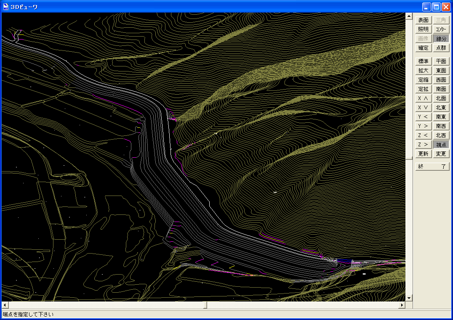Toggle the 点群 (point cloud) display button
453x320 pixels.
coord(441,48)
